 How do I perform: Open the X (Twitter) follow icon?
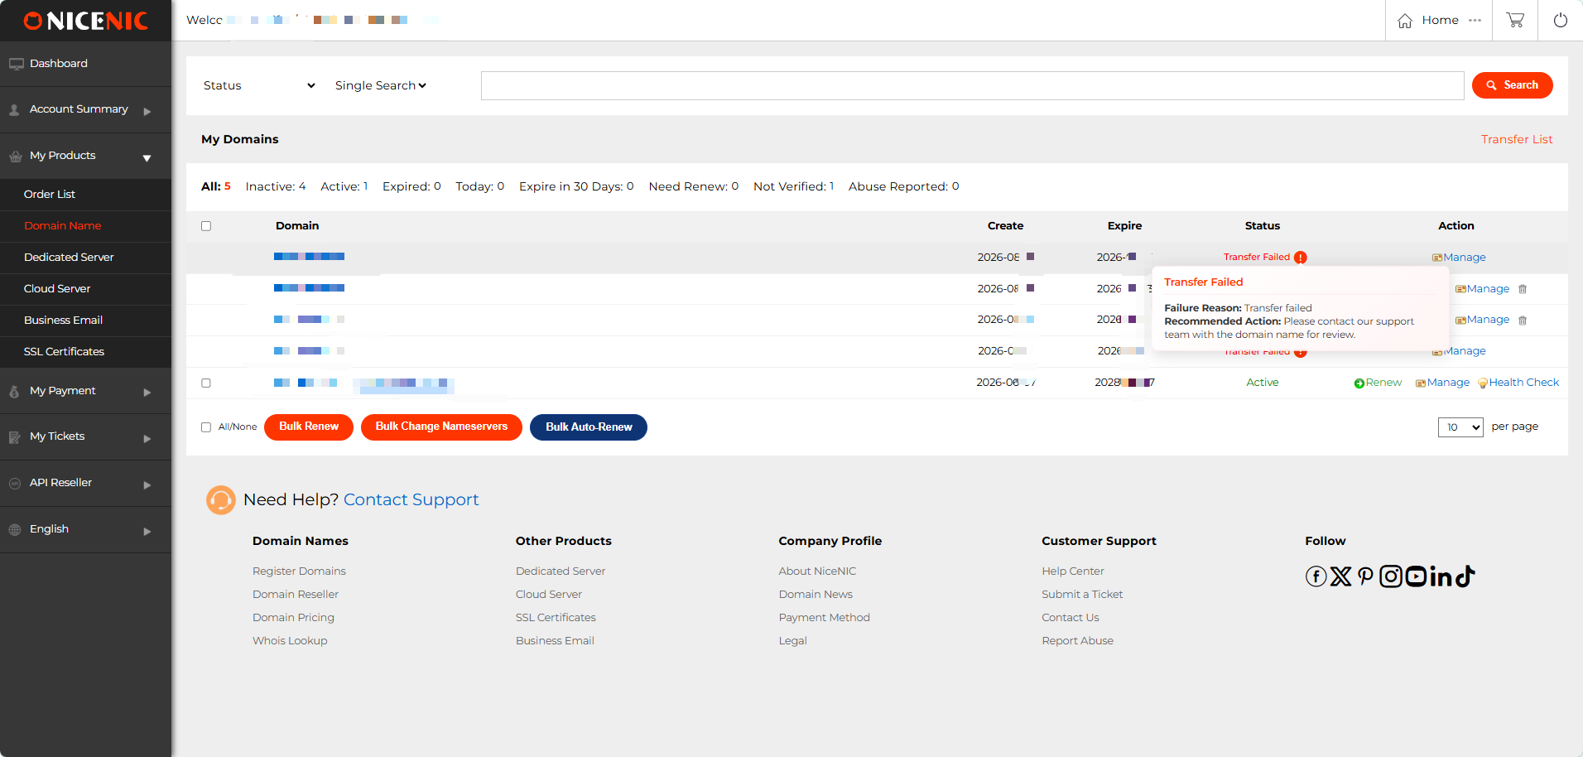coord(1341,576)
